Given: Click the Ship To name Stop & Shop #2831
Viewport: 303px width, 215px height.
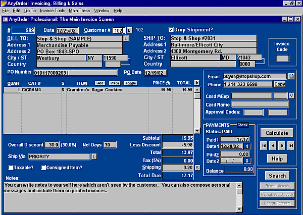Looking at the screenshot, I should point(213,38).
